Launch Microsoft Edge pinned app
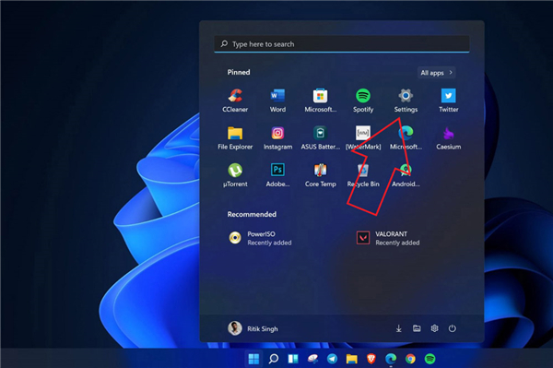Image resolution: width=553 pixels, height=368 pixels. point(406,138)
